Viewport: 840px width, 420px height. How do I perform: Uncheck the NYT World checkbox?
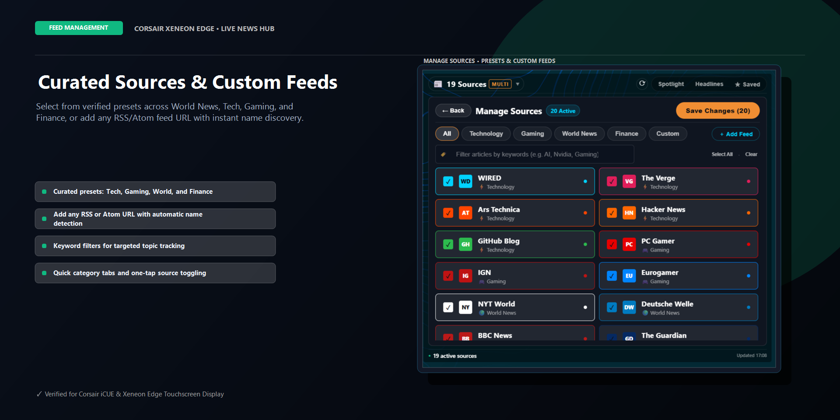coord(448,307)
